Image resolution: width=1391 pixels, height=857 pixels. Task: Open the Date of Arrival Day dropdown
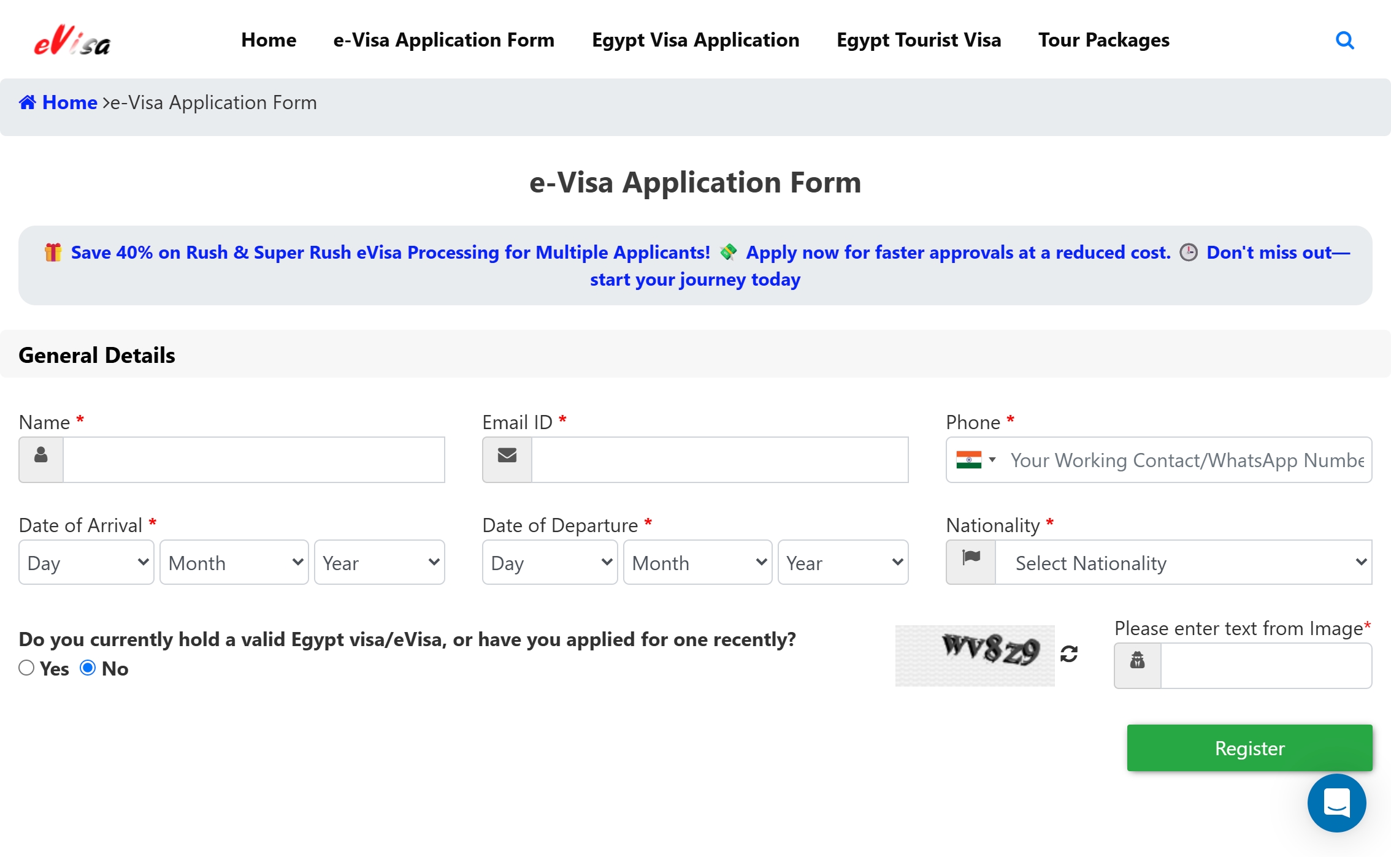86,562
